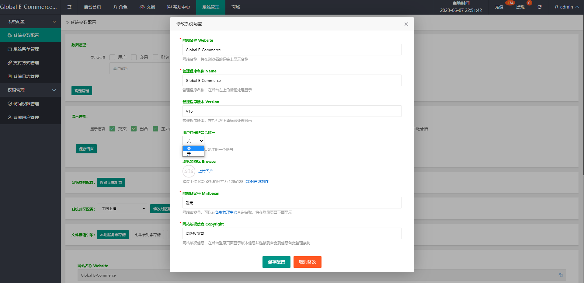This screenshot has height=283, width=584.
Task: Open the 交易 top menu
Action: click(x=147, y=7)
